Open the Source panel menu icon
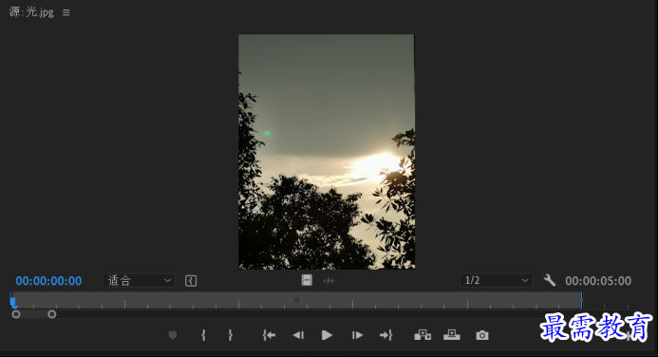658x357 pixels. 66,12
